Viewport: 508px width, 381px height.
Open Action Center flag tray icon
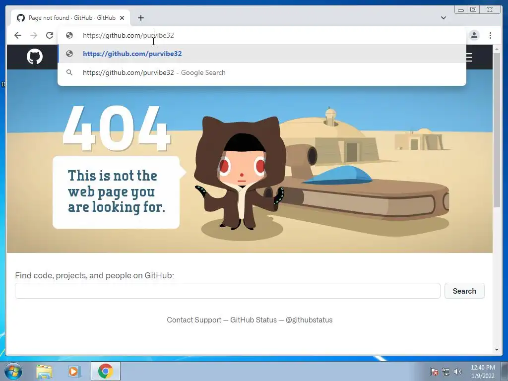click(434, 372)
